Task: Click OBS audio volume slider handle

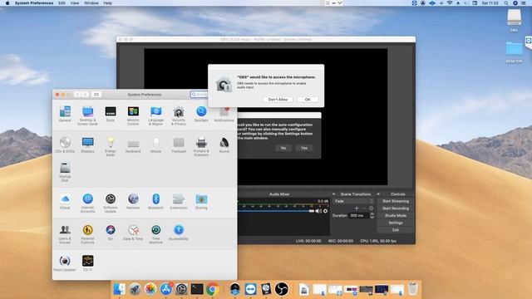Action: pos(312,211)
